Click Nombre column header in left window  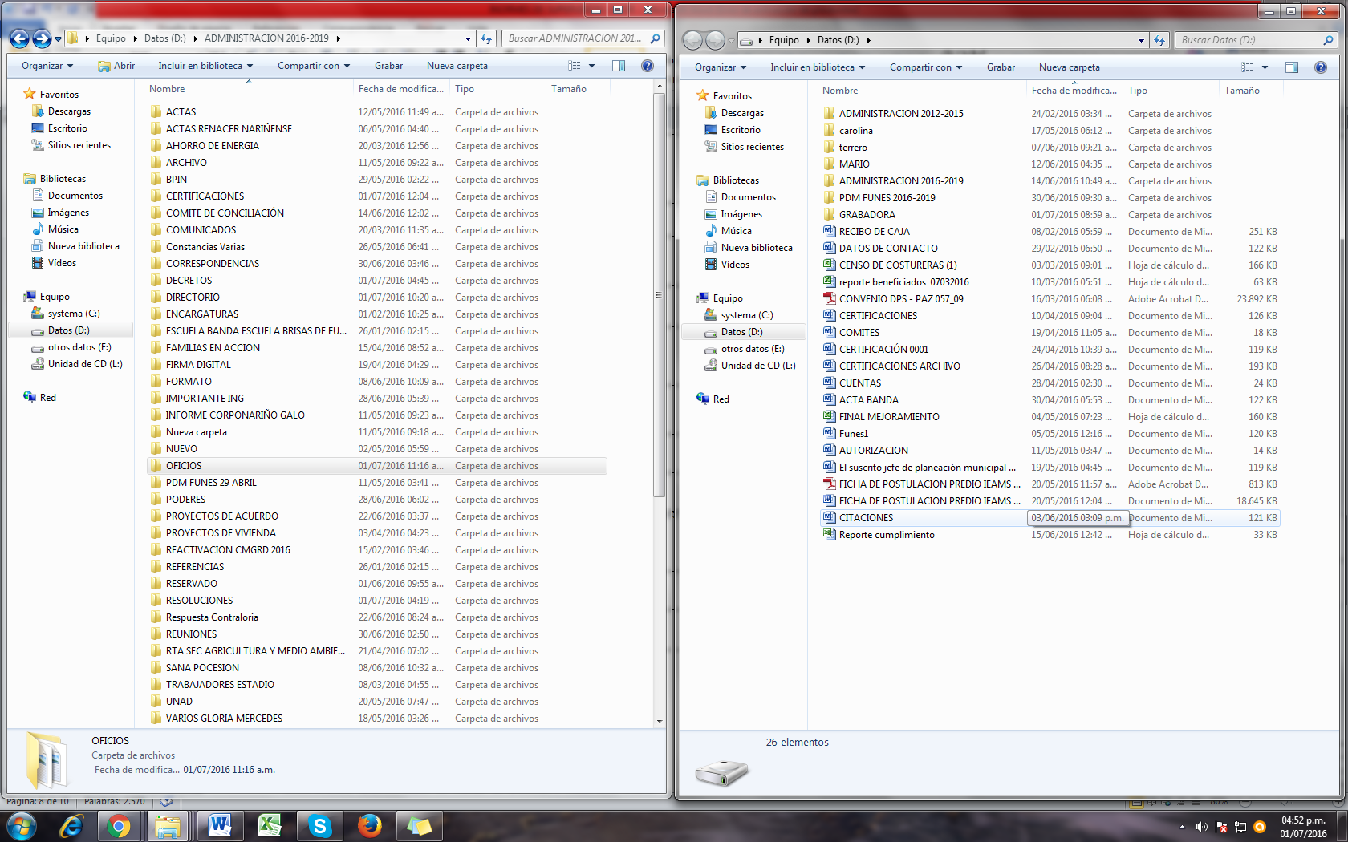167,89
